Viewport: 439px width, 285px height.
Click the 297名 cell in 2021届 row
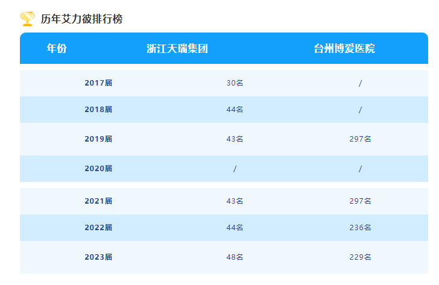click(361, 201)
